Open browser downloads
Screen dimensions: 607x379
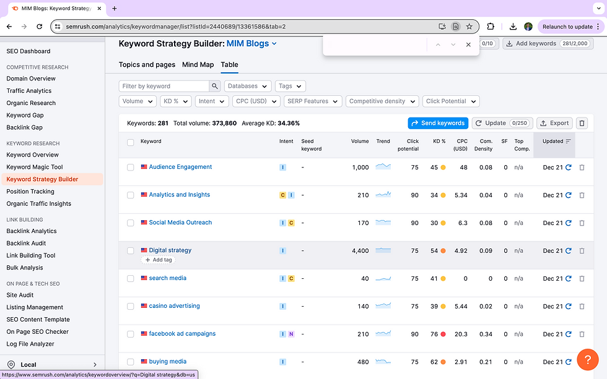pos(513,27)
